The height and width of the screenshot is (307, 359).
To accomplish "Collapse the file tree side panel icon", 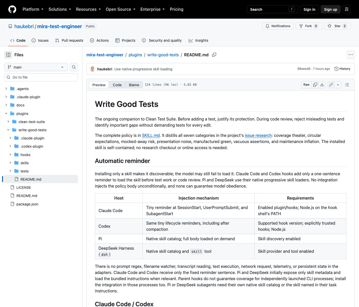I will coord(8,55).
